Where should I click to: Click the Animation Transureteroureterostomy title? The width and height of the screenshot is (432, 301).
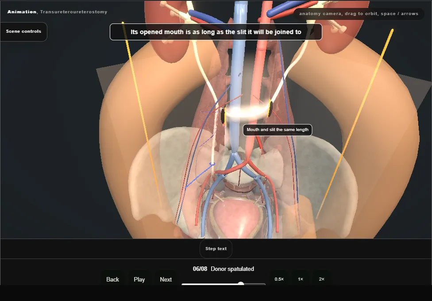click(57, 12)
